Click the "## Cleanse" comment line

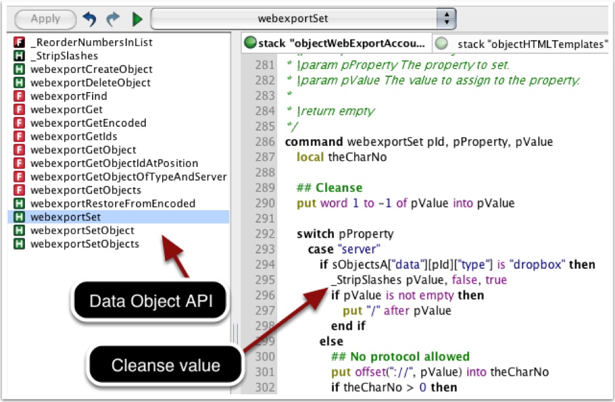[x=329, y=187]
